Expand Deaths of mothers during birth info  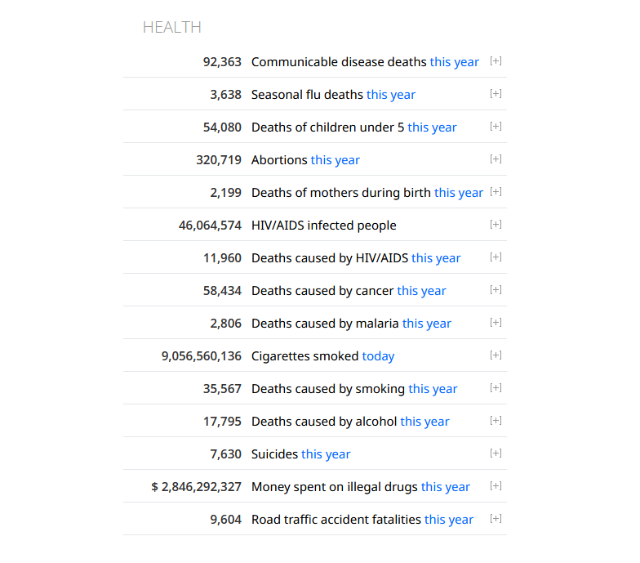(x=496, y=191)
